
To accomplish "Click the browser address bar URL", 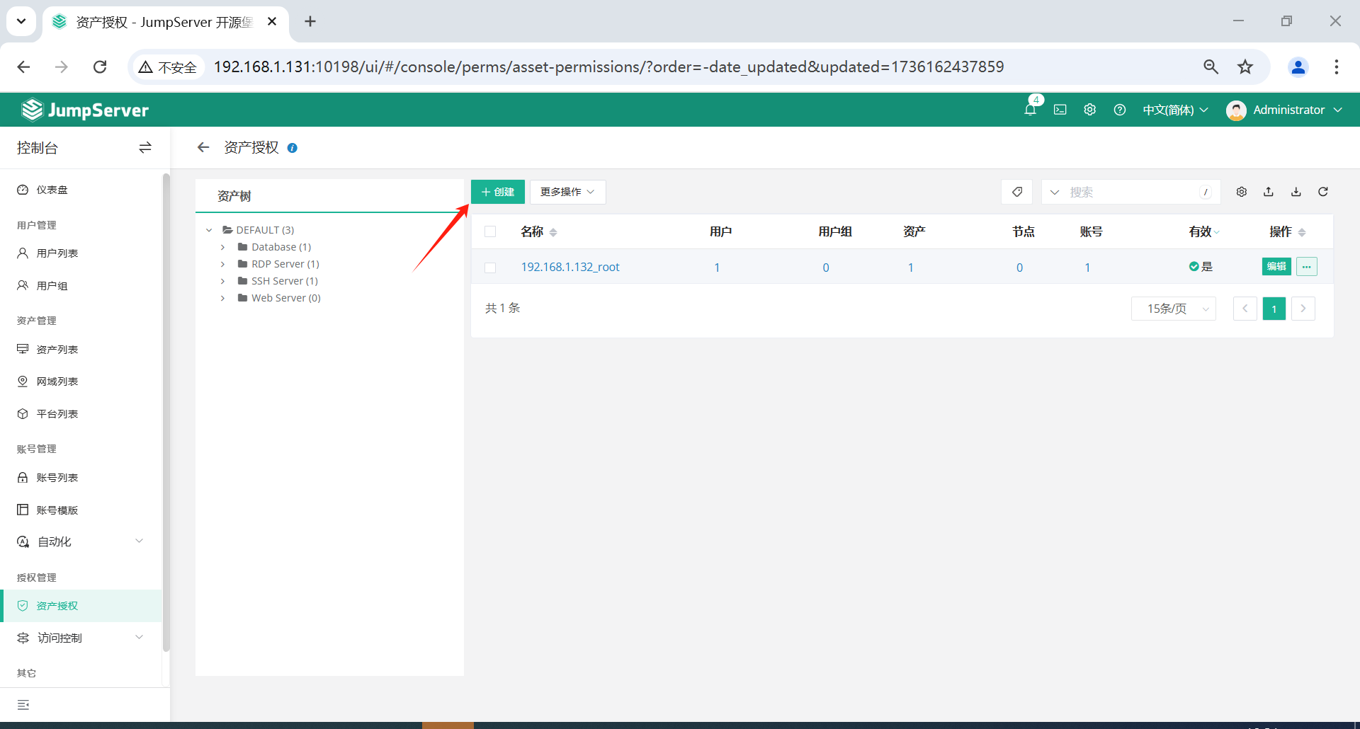I will pyautogui.click(x=608, y=67).
